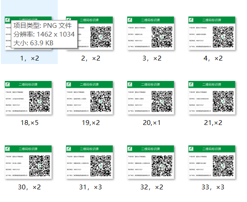This screenshot has height=202, width=247.
Task: Click the file name "19,×2"
Action: tap(91, 123)
